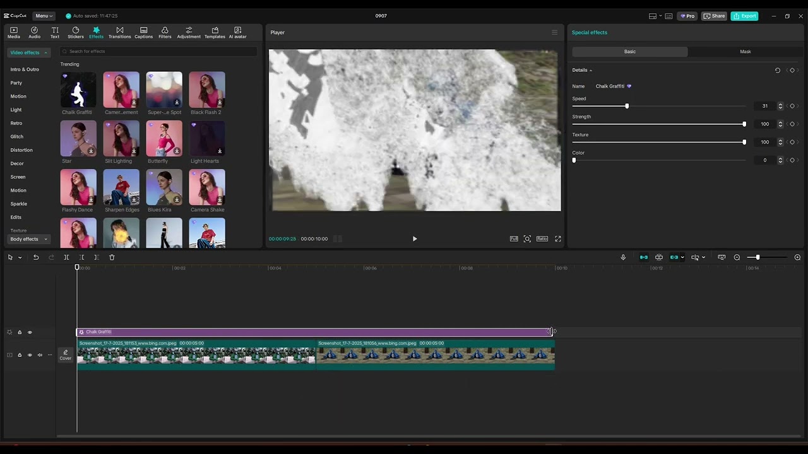Select the Intro & Outro category
This screenshot has width=808, height=454.
click(x=25, y=69)
